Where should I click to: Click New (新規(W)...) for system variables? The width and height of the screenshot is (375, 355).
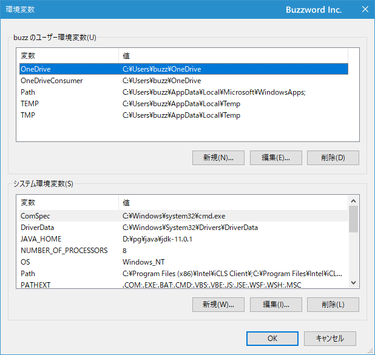(218, 305)
